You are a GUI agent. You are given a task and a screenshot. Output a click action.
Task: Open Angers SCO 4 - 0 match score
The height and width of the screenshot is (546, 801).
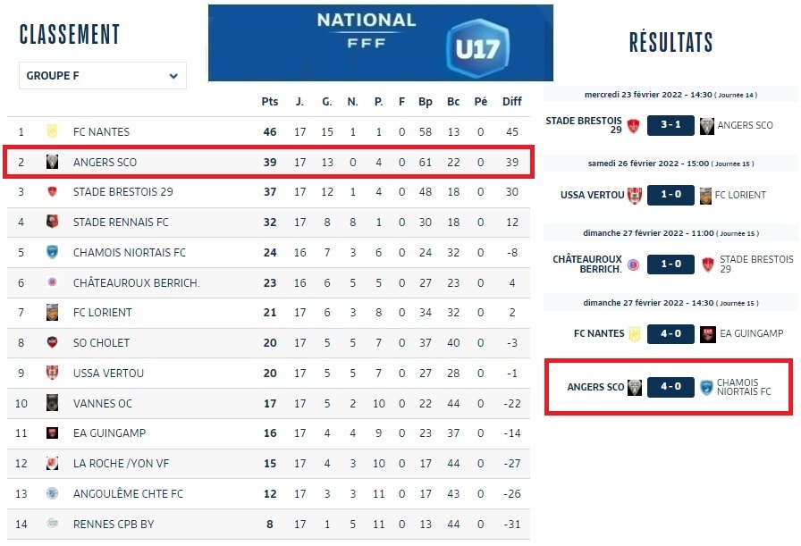(670, 388)
